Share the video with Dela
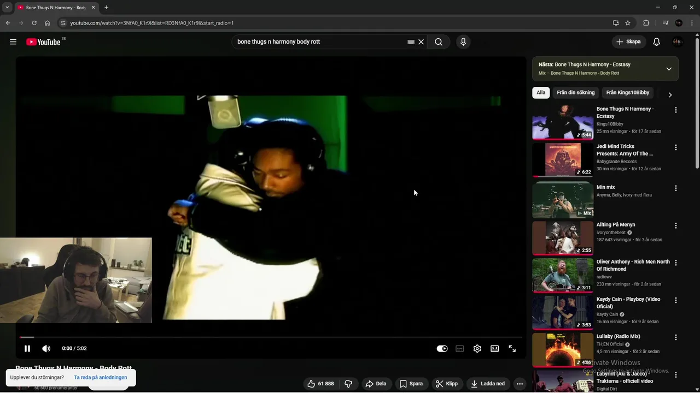The image size is (700, 393). click(376, 384)
